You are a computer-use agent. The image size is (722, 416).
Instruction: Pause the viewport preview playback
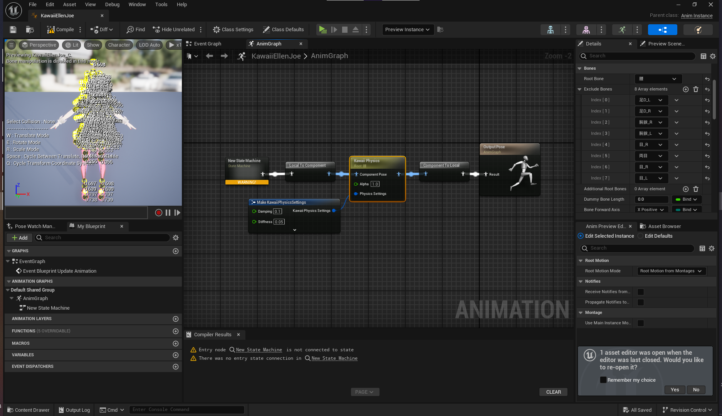point(168,213)
